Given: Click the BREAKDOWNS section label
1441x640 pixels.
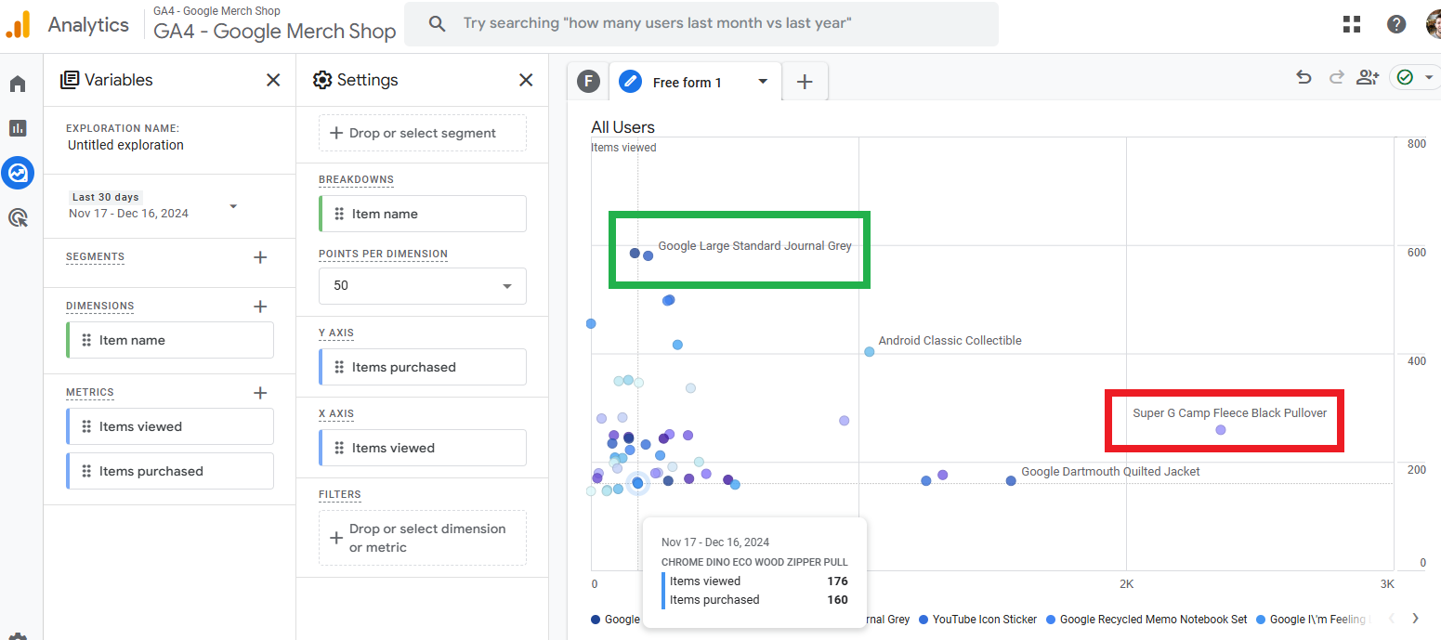Looking at the screenshot, I should 356,180.
